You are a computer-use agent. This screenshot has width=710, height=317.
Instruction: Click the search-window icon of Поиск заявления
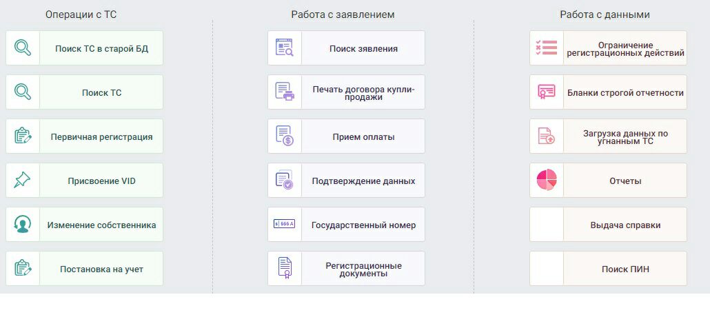(285, 48)
